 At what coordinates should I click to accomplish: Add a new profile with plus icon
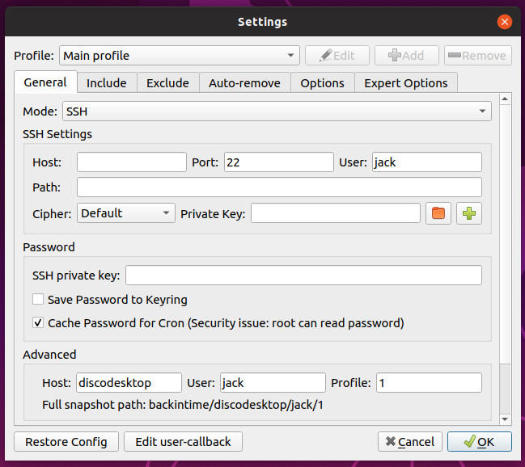[x=406, y=56]
